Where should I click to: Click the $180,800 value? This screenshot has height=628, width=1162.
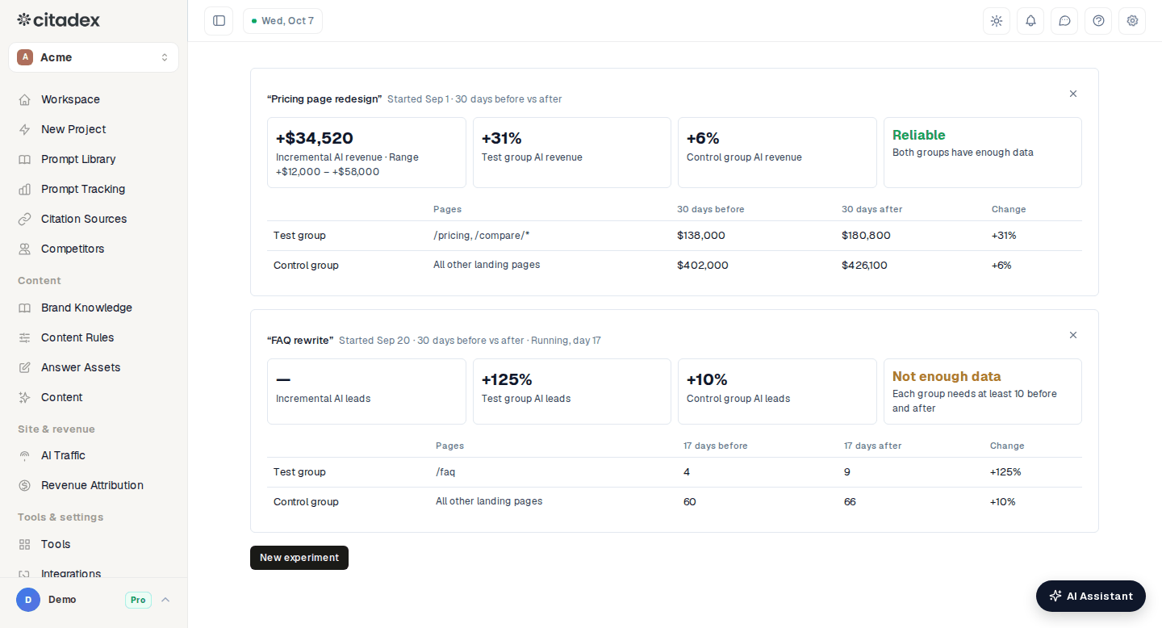866,236
